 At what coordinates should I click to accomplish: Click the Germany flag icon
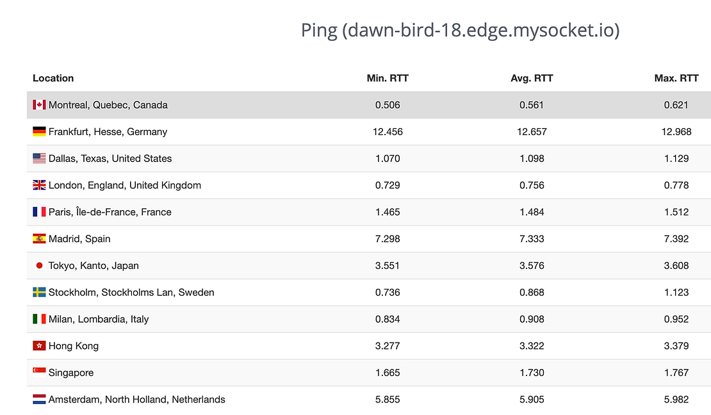coord(39,132)
